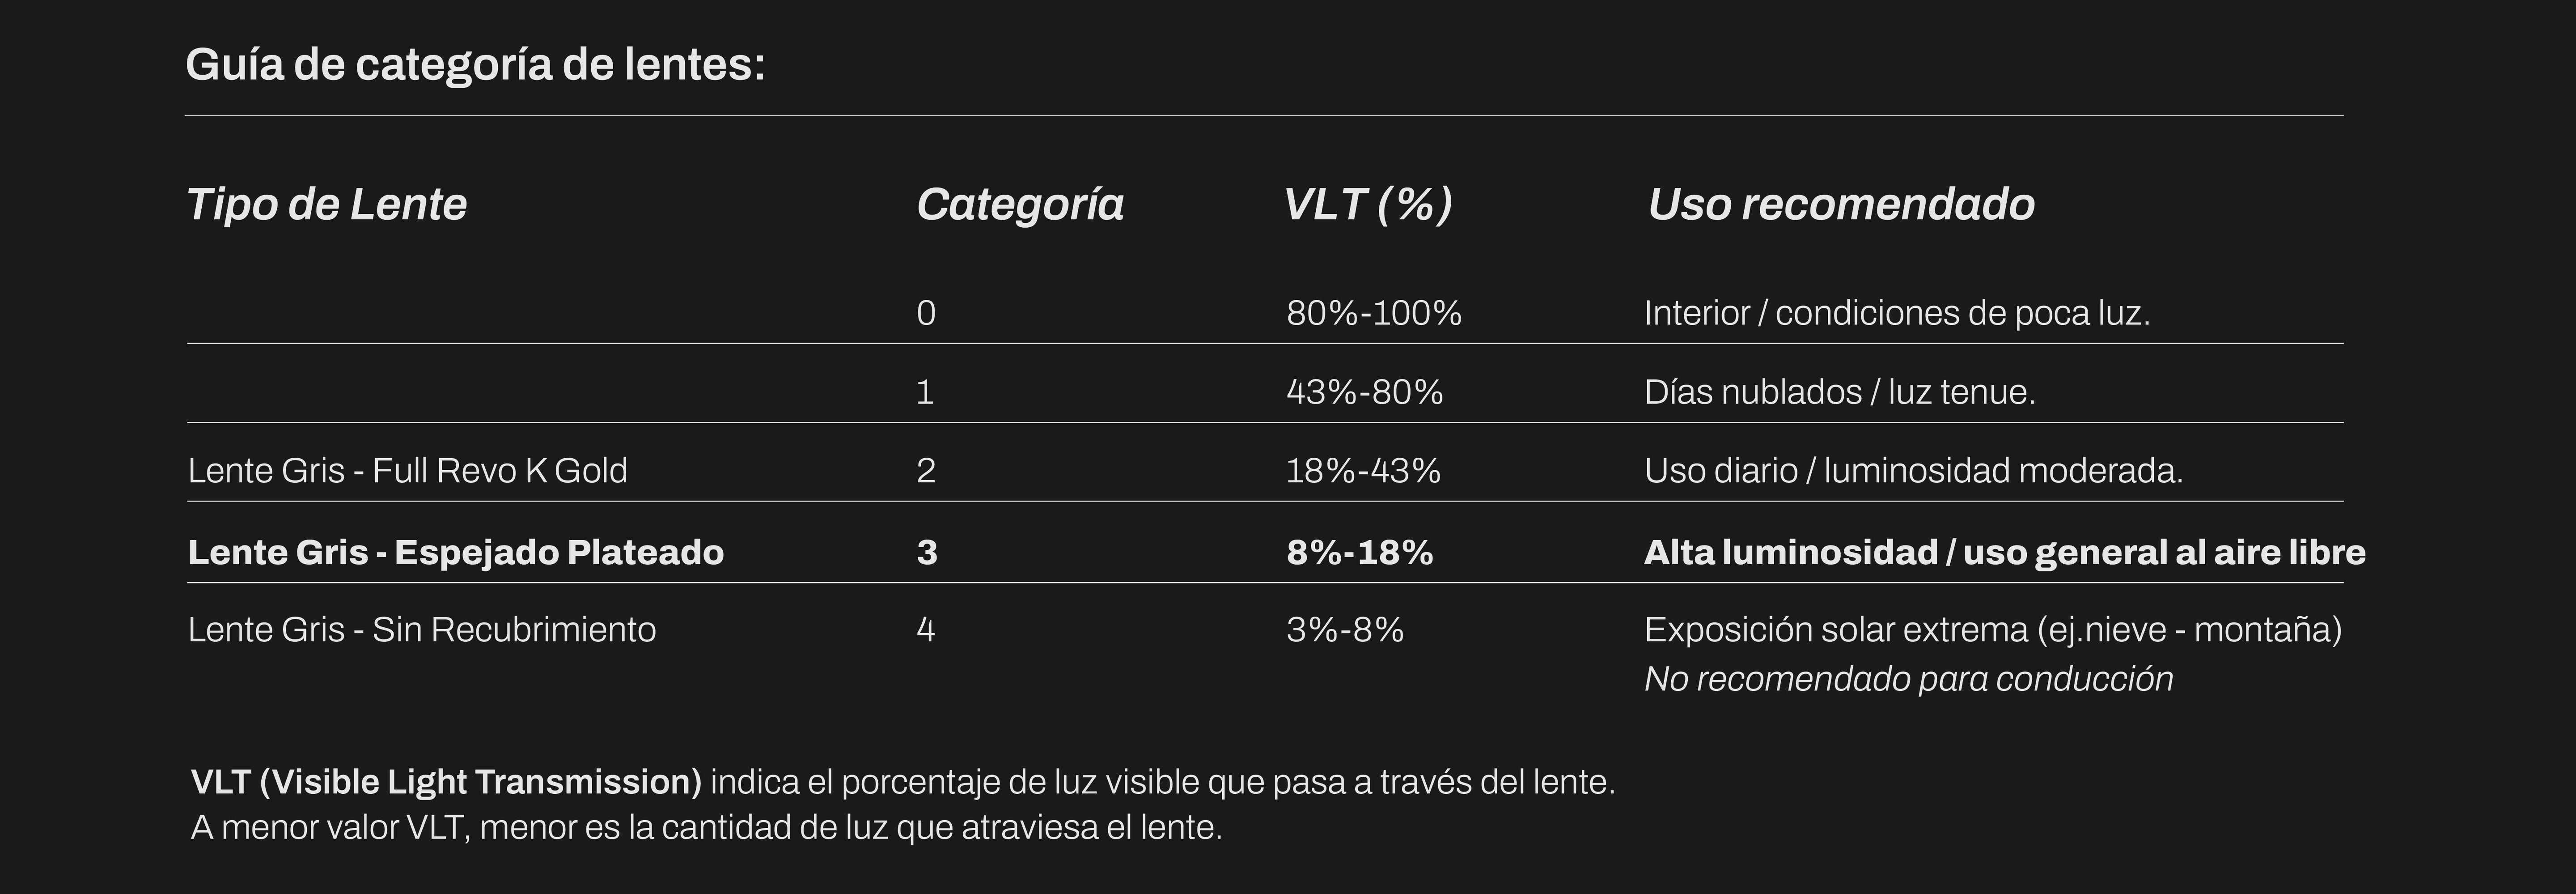Click the 'VLT (%)' column header

[x=1367, y=205]
